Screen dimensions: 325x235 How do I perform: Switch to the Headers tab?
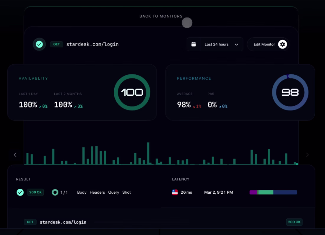pyautogui.click(x=97, y=192)
